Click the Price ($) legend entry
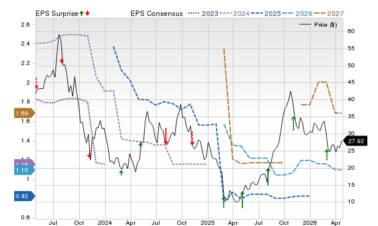Viewport: 378px width, 226px height. (x=318, y=25)
